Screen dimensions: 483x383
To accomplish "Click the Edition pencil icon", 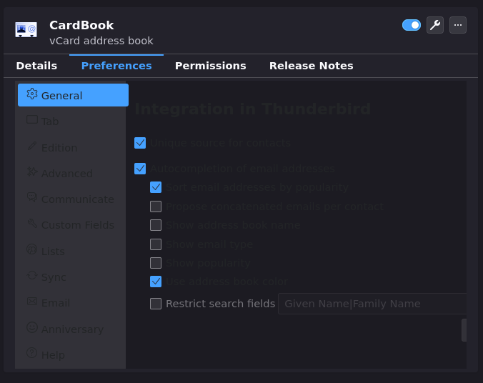I will pyautogui.click(x=31, y=146).
